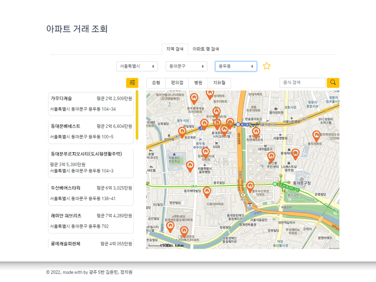Open the 두산베어스타워 apartment card
Screen dimensions: 376x282
pyautogui.click(x=91, y=193)
